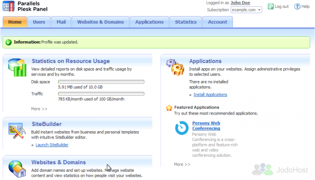
Task: Click the Websites & Domains globe house icon
Action: (x=17, y=169)
